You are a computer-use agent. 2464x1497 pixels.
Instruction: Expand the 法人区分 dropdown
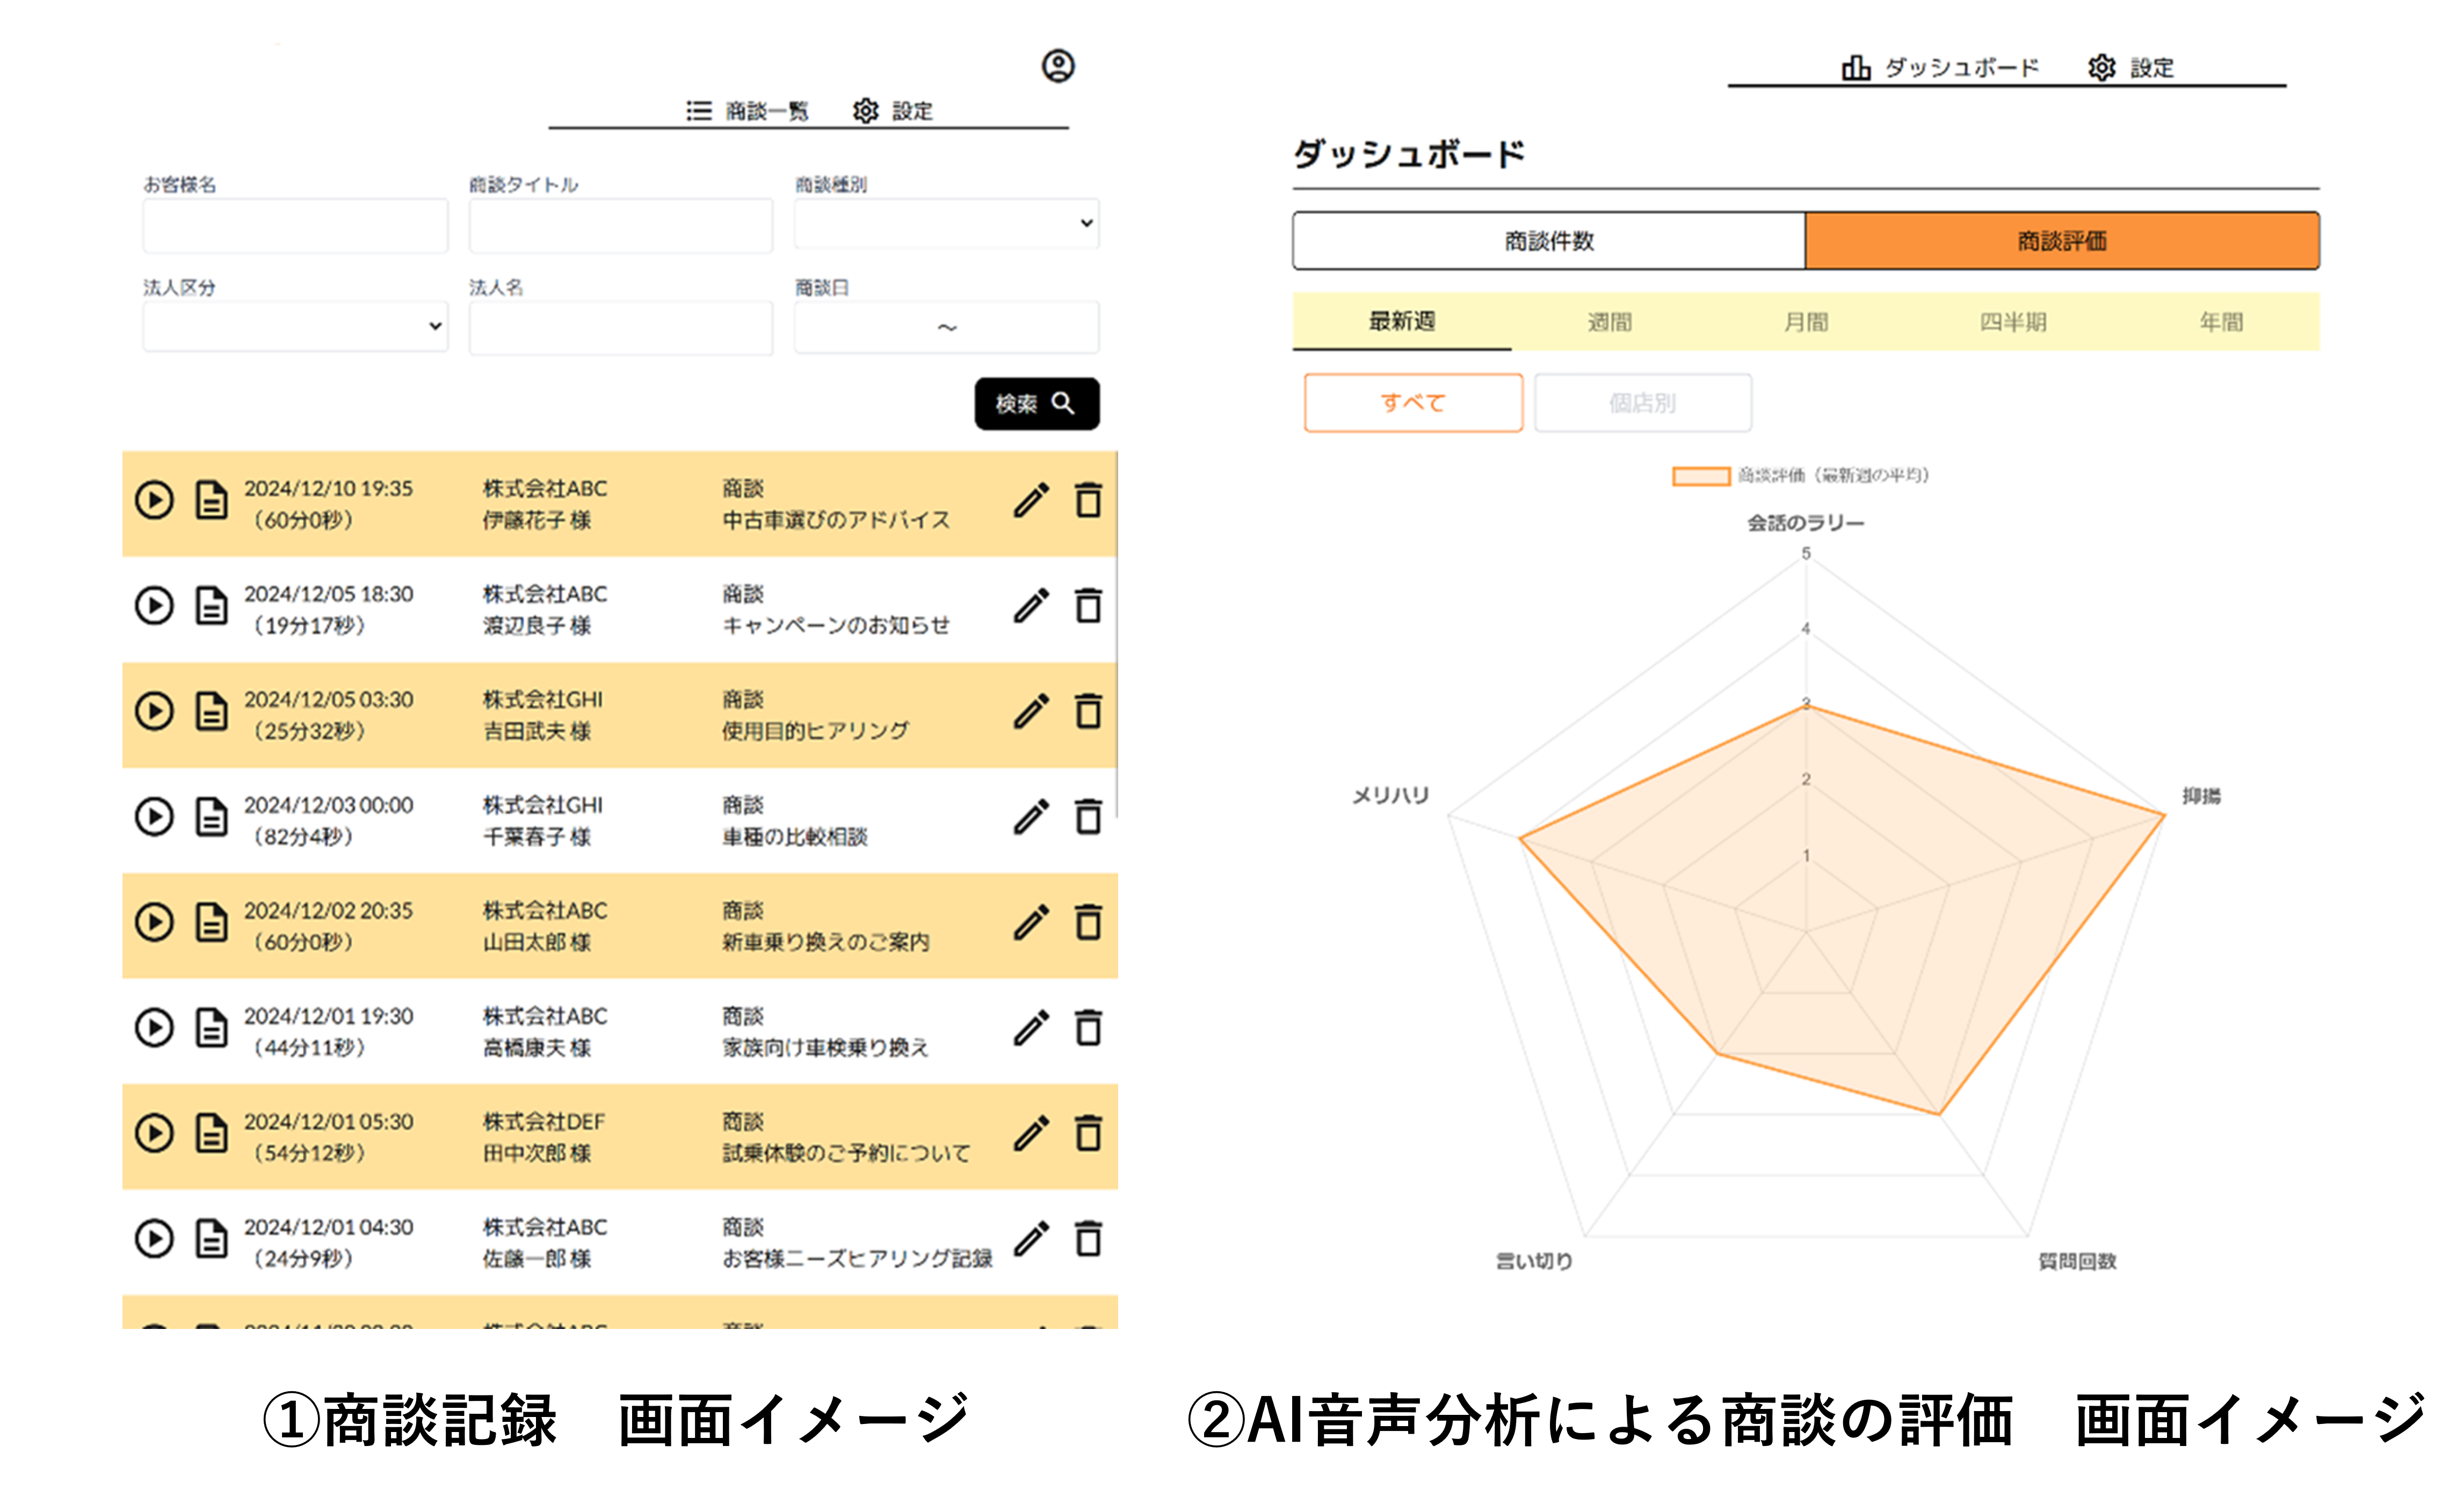coord(295,327)
